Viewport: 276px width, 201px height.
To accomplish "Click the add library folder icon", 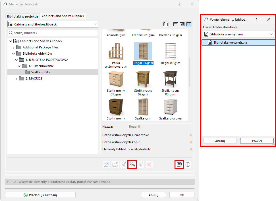I will [x=107, y=164].
